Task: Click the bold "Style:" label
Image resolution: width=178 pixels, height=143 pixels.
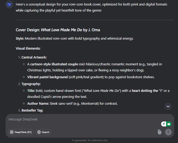Action: click(x=20, y=39)
